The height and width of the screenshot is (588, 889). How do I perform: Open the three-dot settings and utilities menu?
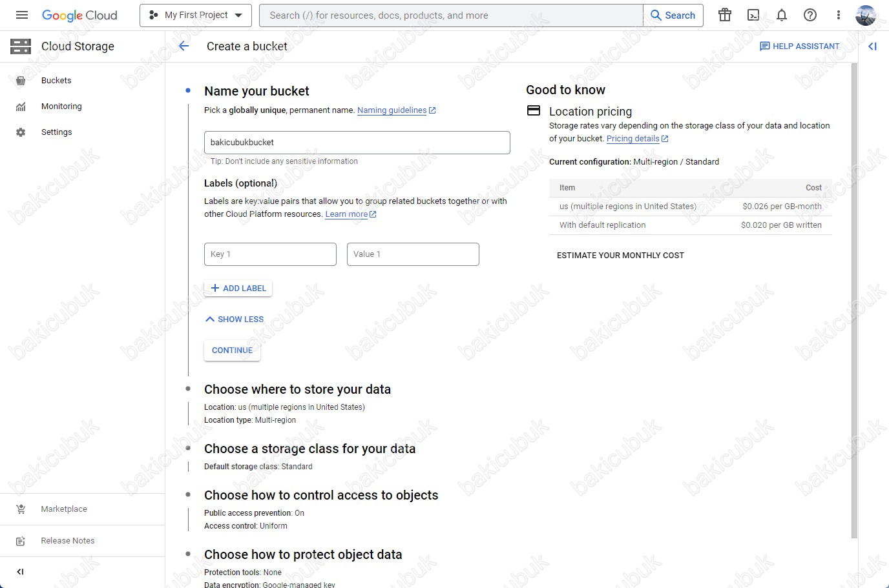[x=839, y=15]
